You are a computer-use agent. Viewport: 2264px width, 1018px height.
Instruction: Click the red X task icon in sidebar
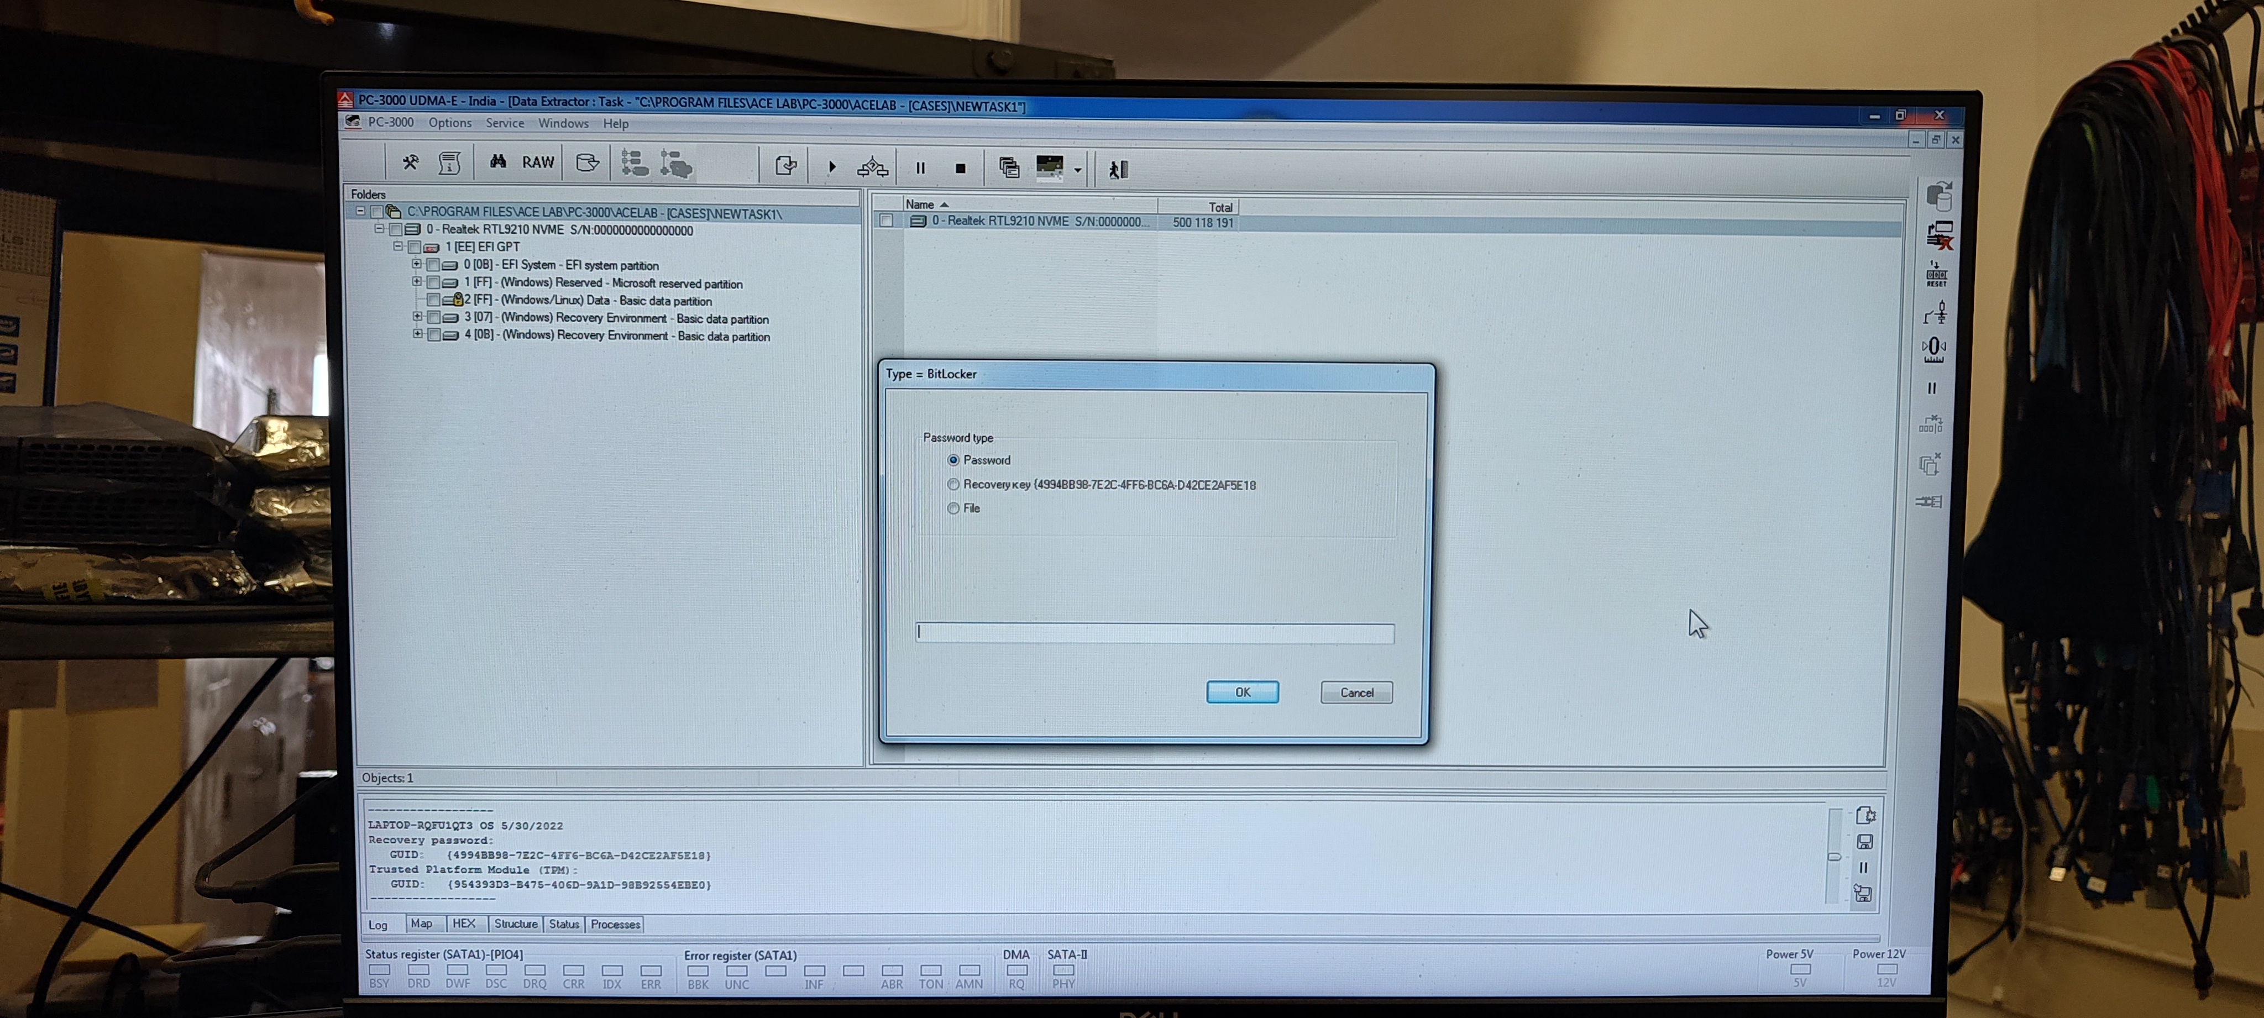click(x=1940, y=235)
